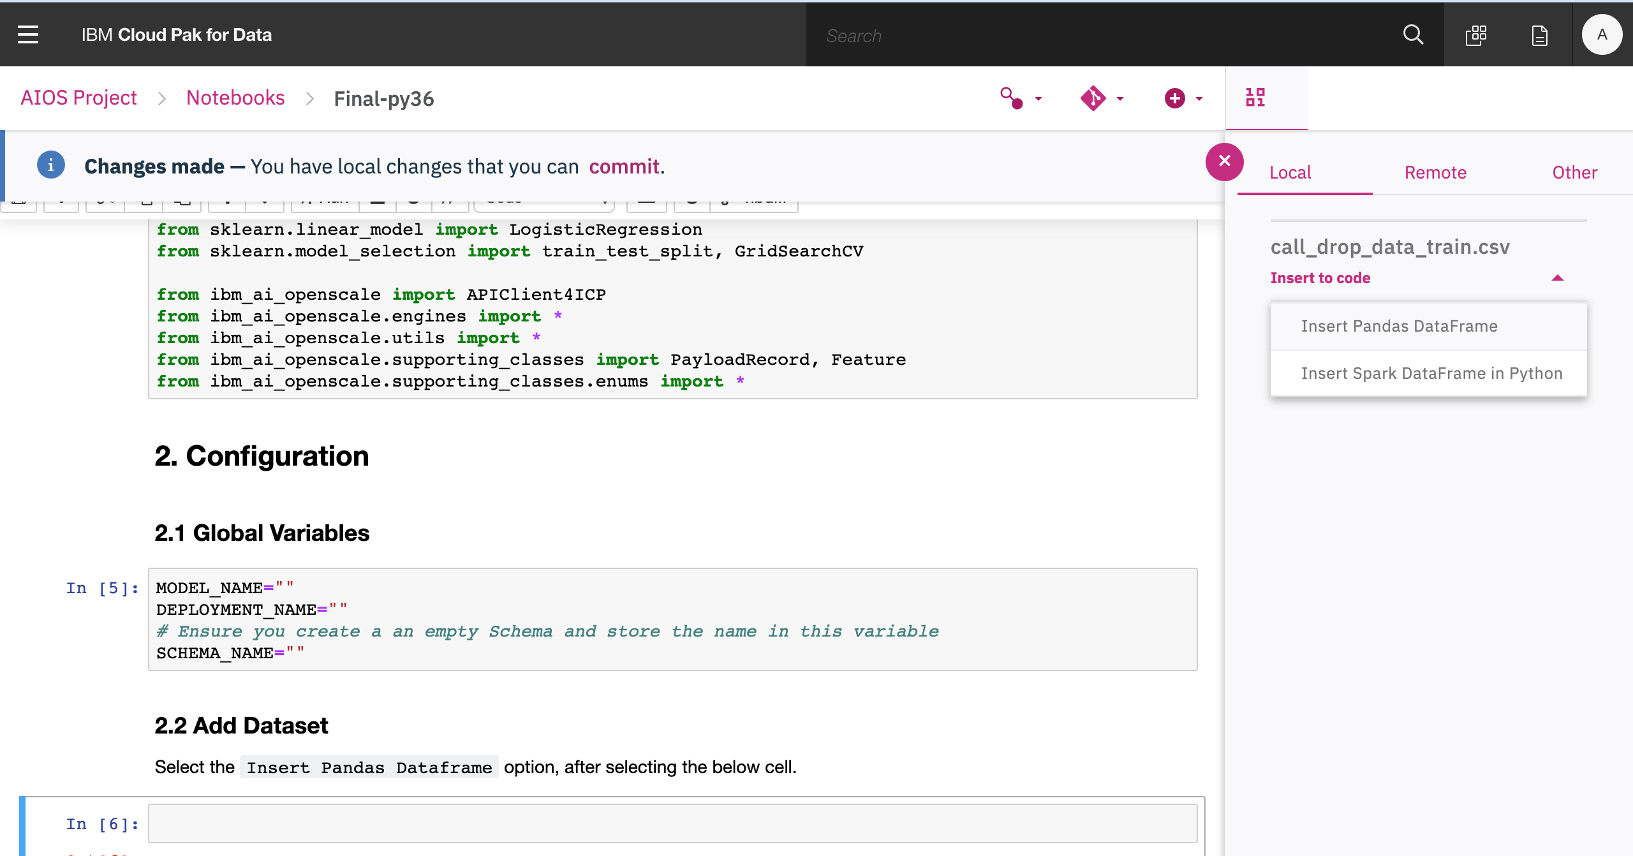The height and width of the screenshot is (856, 1633).
Task: Expand the Git dropdown arrow
Action: tap(1120, 99)
